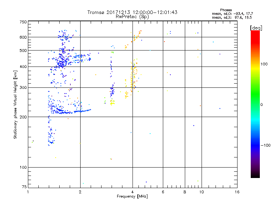Click the y-axis tick label '750'
Screen dimensions: 279x209
[23, 22]
